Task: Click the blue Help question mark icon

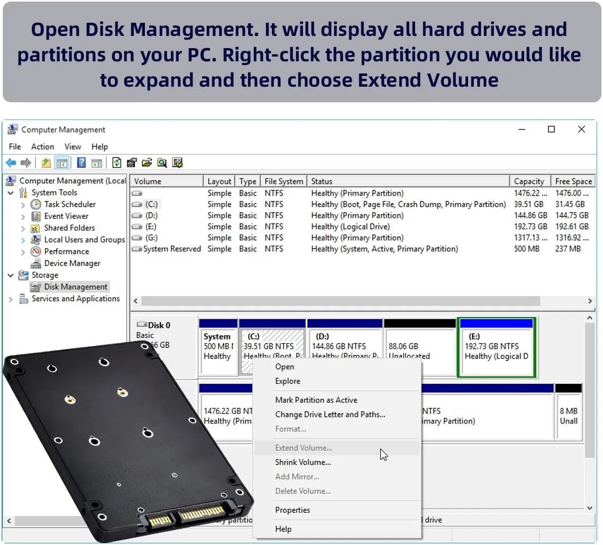Action: coord(81,163)
